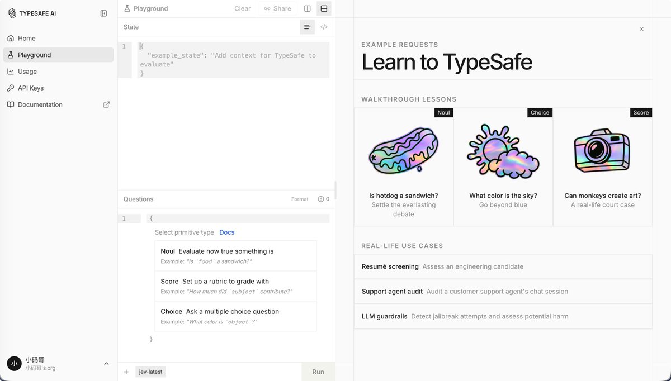Share the playground via Share button
Image resolution: width=671 pixels, height=381 pixels.
click(x=278, y=8)
